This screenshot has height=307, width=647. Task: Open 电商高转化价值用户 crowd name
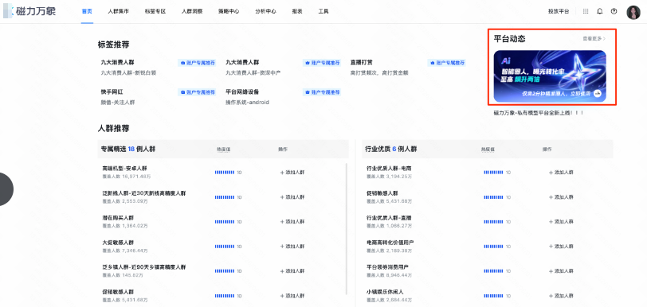pos(390,243)
